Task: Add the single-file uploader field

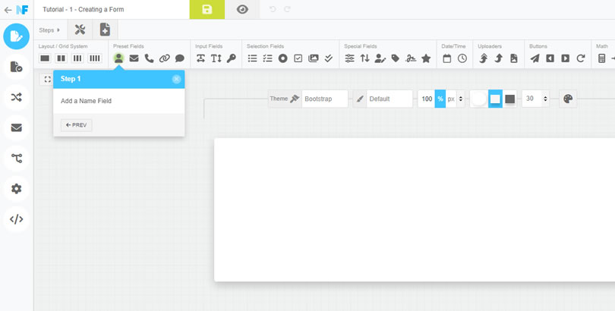Action: pyautogui.click(x=499, y=58)
